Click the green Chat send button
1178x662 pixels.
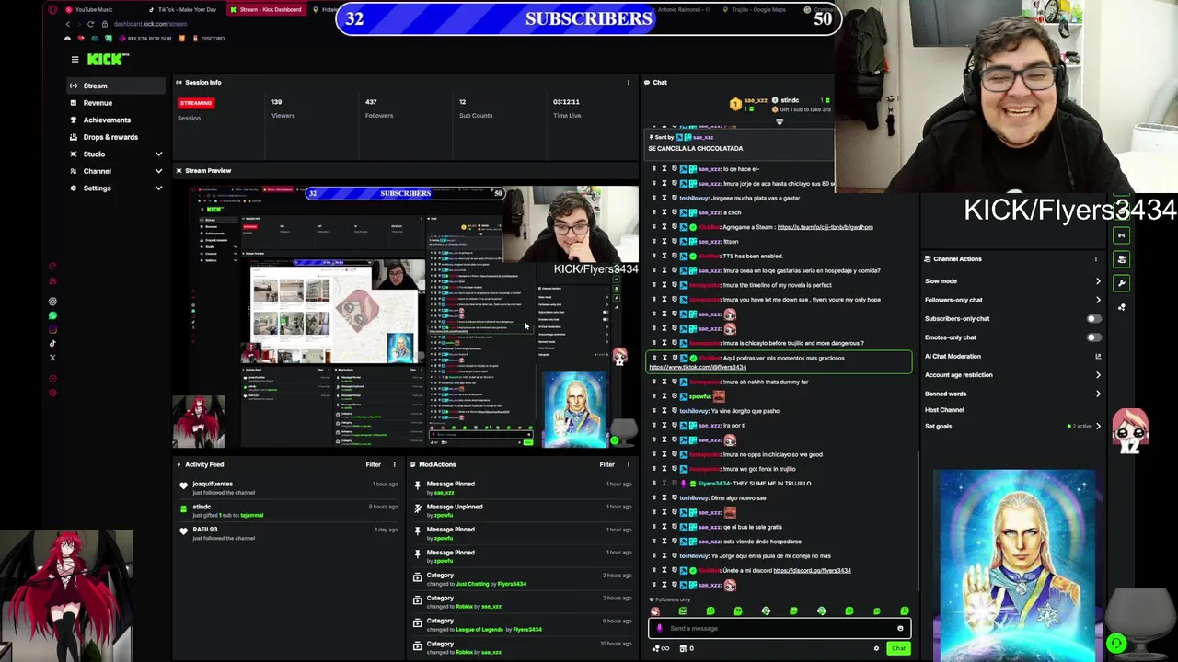coord(898,649)
